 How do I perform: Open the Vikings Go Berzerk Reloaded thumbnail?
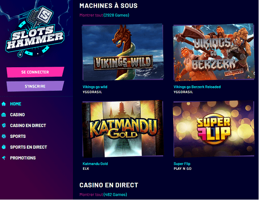click(213, 53)
